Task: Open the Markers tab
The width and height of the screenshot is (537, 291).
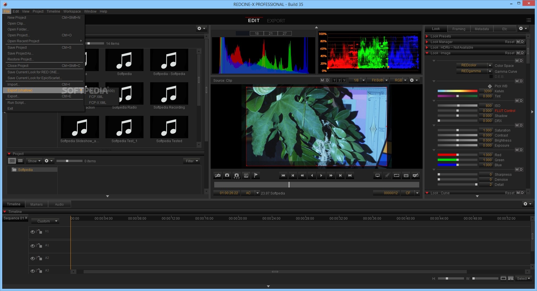Action: 36,204
